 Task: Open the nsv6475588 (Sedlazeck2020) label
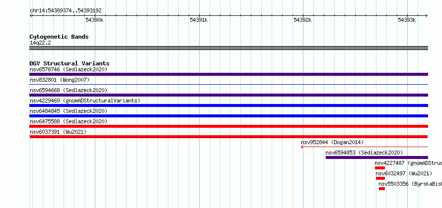pyautogui.click(x=69, y=121)
